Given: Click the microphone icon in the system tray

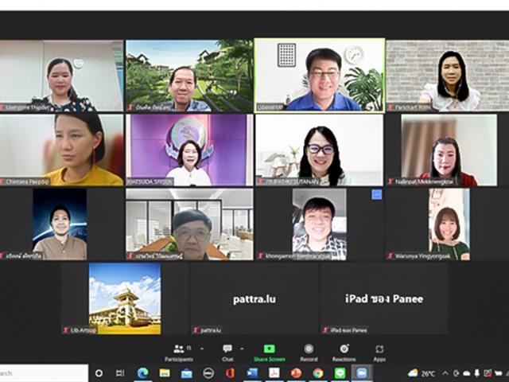Looking at the screenshot, I should pyautogui.click(x=477, y=373).
